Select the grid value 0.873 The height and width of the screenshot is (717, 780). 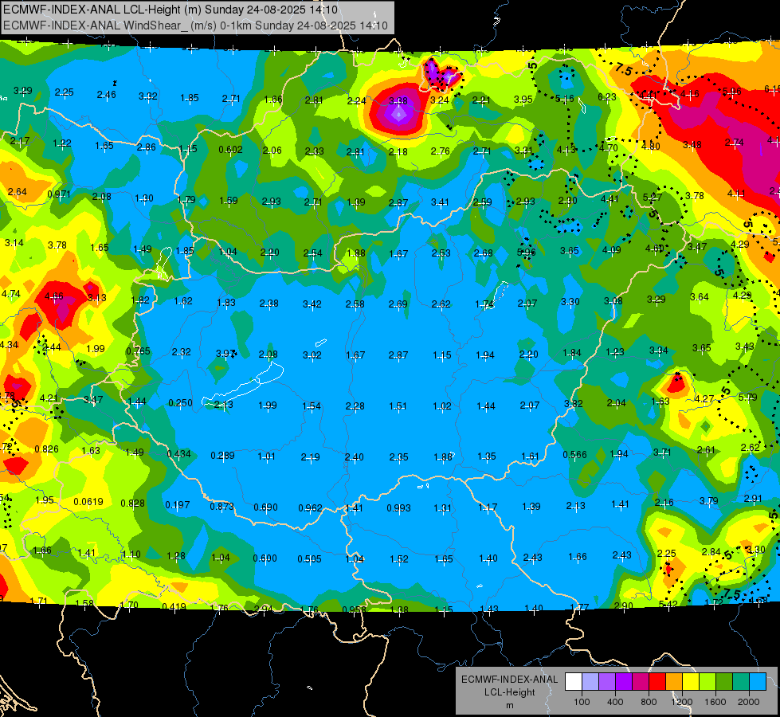(x=221, y=506)
